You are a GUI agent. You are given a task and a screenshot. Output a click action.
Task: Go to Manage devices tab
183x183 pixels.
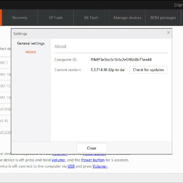(127, 18)
